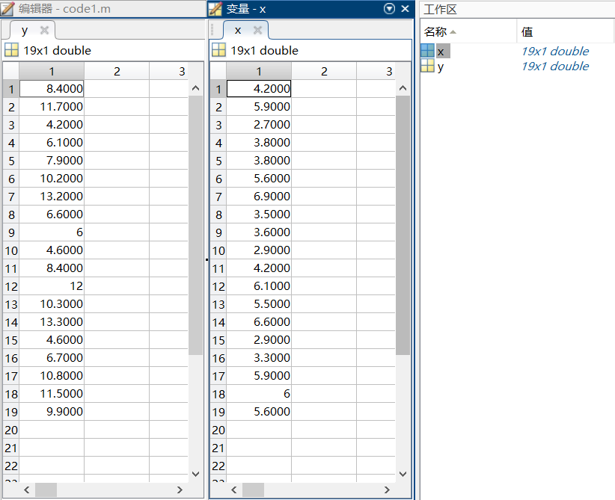Click the array grid icon in x panel
This screenshot has height=500, width=615.
(x=218, y=50)
